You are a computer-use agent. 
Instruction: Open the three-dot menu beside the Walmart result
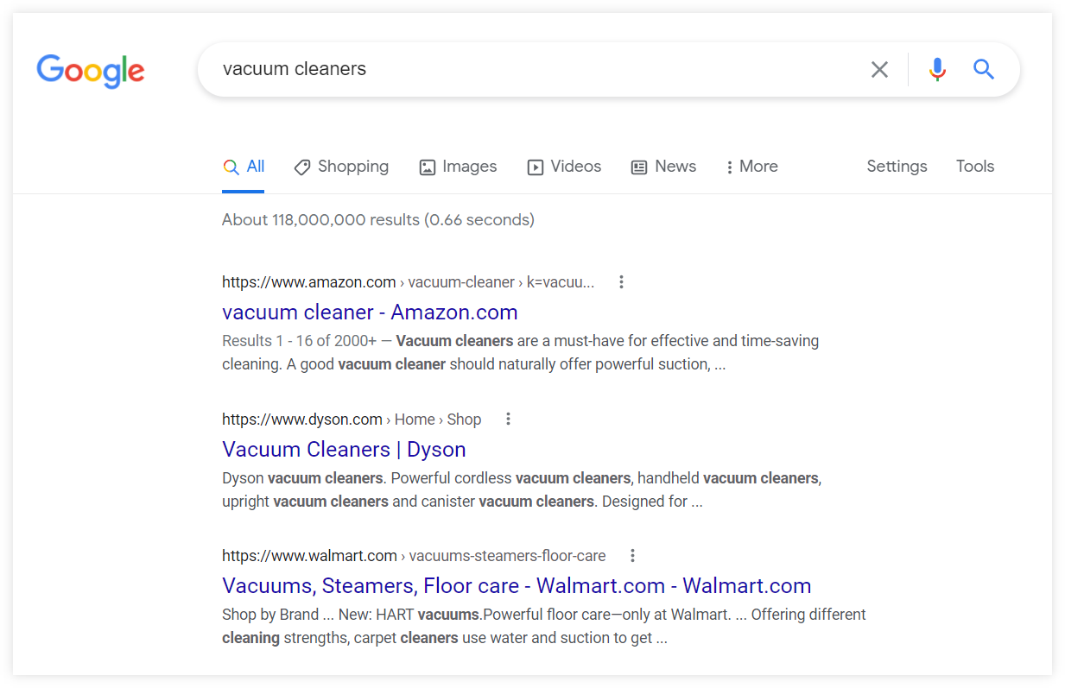point(632,556)
